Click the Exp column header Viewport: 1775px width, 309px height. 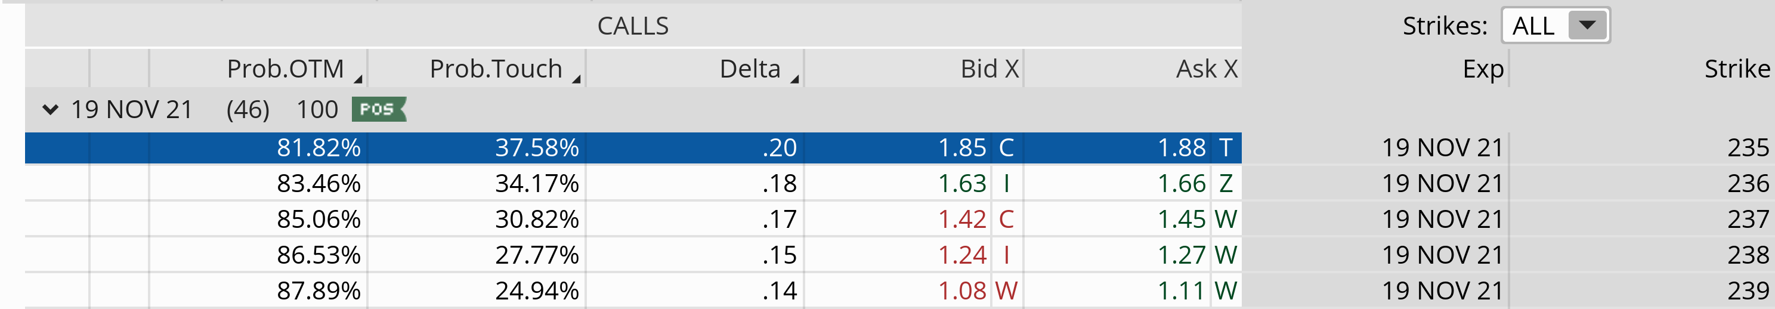click(x=1482, y=69)
